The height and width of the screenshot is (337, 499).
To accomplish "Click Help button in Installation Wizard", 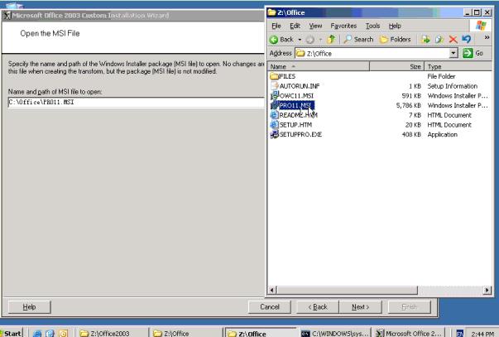I will 29,306.
